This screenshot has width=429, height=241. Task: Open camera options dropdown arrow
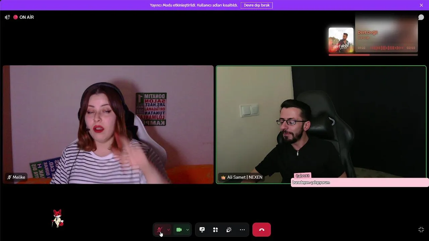(188, 230)
